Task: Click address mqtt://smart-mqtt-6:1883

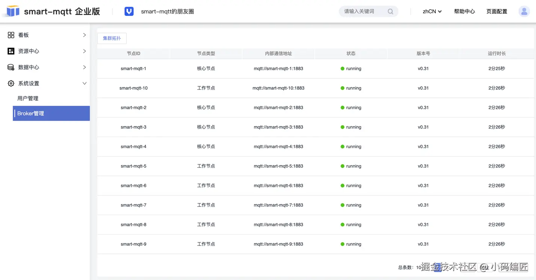Action: point(278,186)
